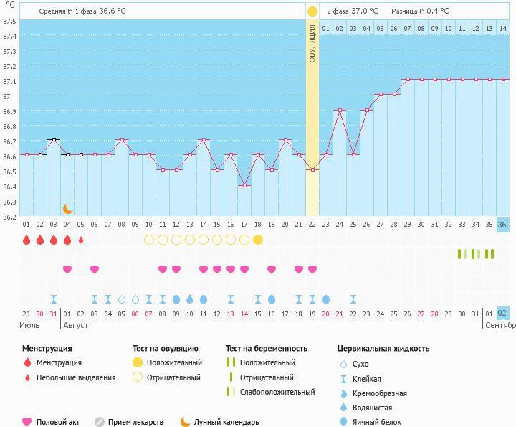Click the grey medication icon in the legend
Image resolution: width=516 pixels, height=427 pixels.
pos(100,422)
